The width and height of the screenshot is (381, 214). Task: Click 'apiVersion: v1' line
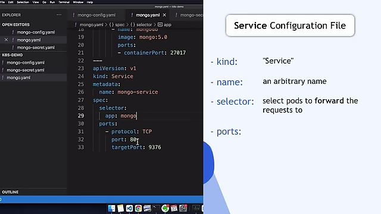click(x=114, y=68)
